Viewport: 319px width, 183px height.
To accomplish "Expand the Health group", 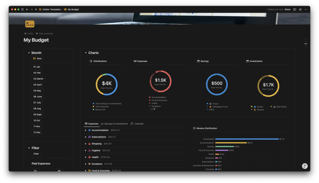I will 86,157.
